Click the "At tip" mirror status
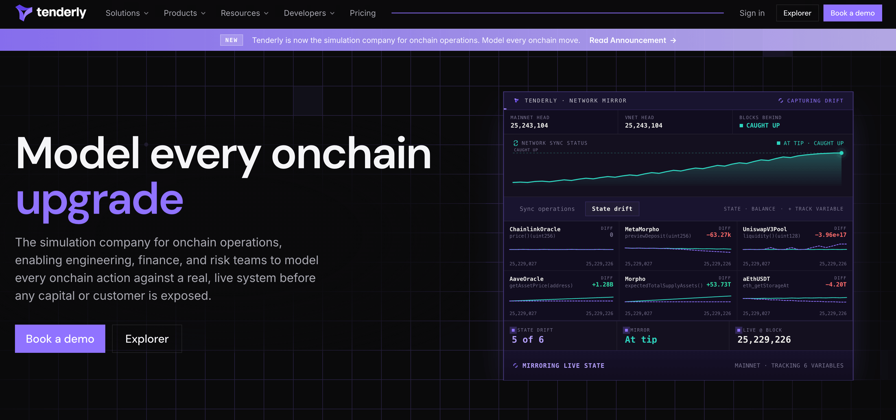Viewport: 896px width, 420px height. [641, 339]
